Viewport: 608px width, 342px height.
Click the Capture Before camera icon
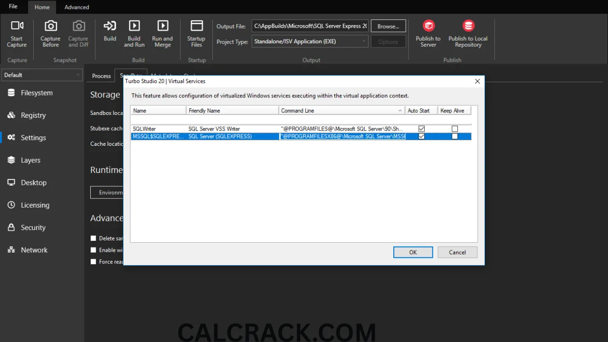coord(50,26)
